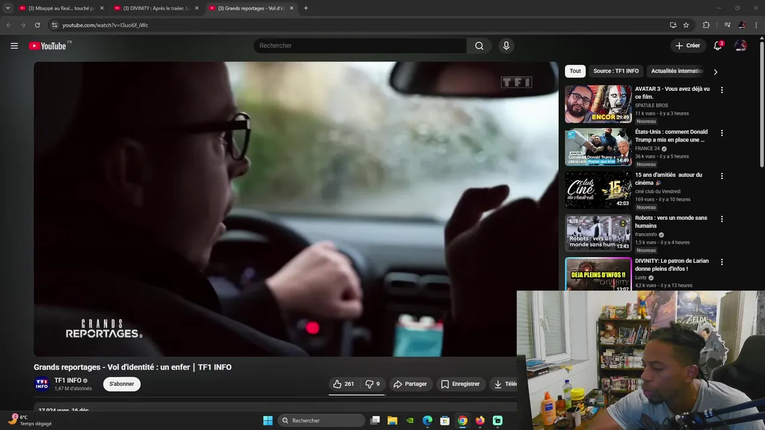The image size is (765, 430).
Task: Click the search magnifier button
Action: [x=479, y=46]
